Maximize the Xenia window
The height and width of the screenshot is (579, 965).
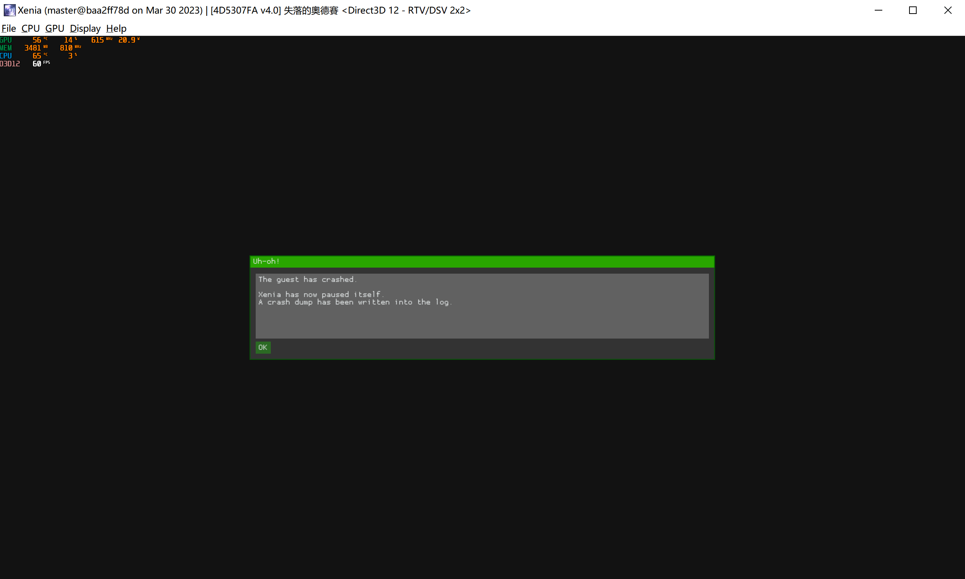(x=913, y=10)
